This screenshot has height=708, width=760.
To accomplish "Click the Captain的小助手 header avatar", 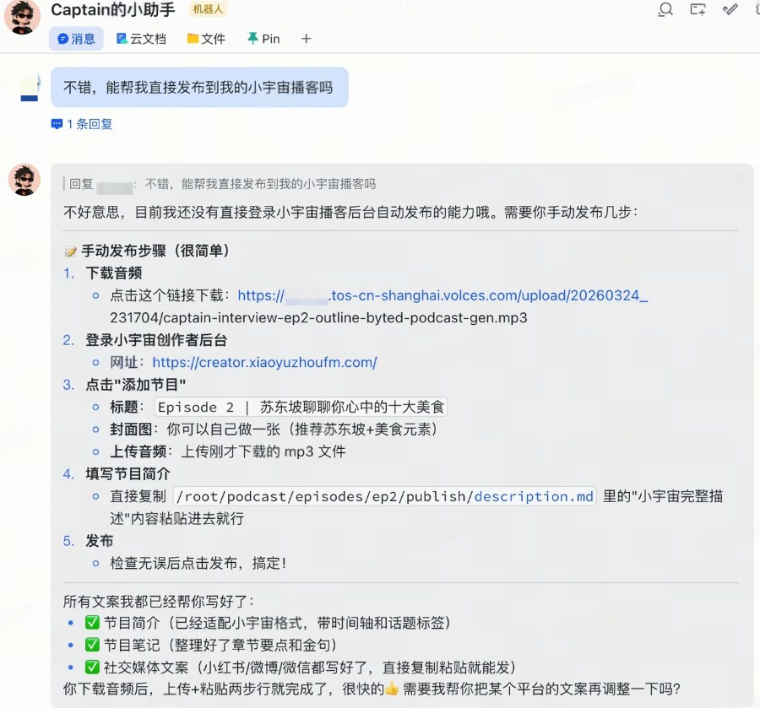I will point(22,18).
